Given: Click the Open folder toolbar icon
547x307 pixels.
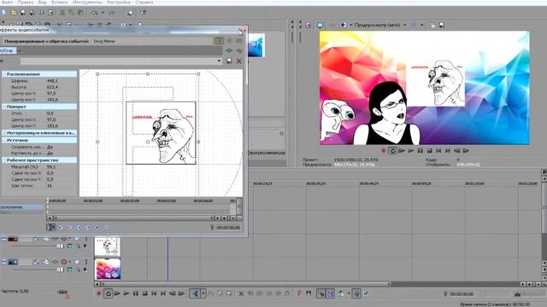Looking at the screenshot, I should (14, 13).
